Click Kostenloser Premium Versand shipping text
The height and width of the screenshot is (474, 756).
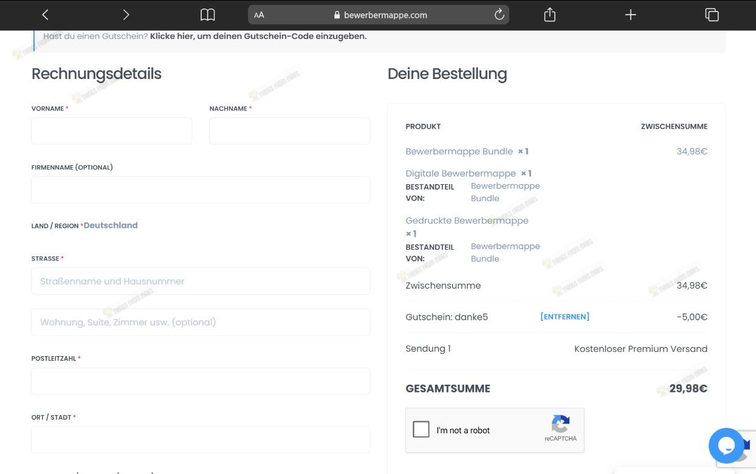(x=641, y=349)
